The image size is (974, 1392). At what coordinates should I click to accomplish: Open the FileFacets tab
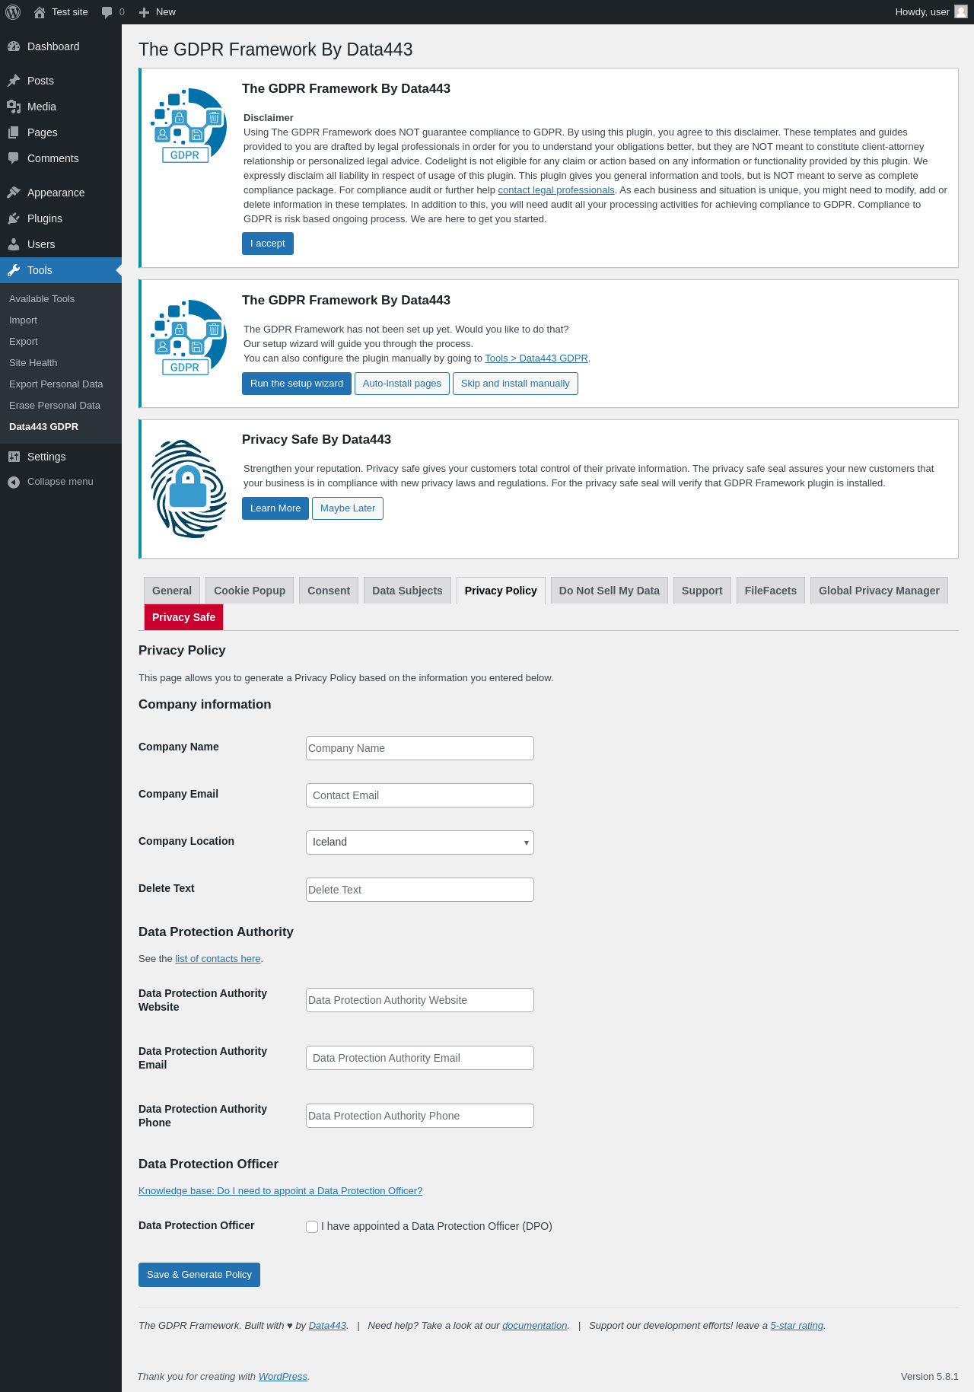[x=771, y=591]
